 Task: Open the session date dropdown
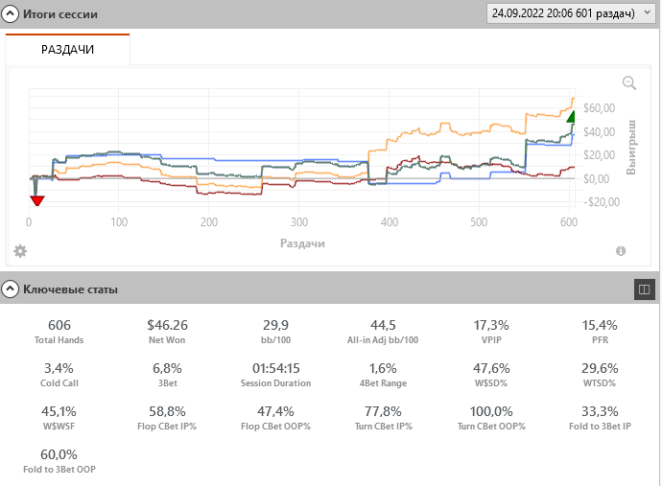(x=571, y=13)
